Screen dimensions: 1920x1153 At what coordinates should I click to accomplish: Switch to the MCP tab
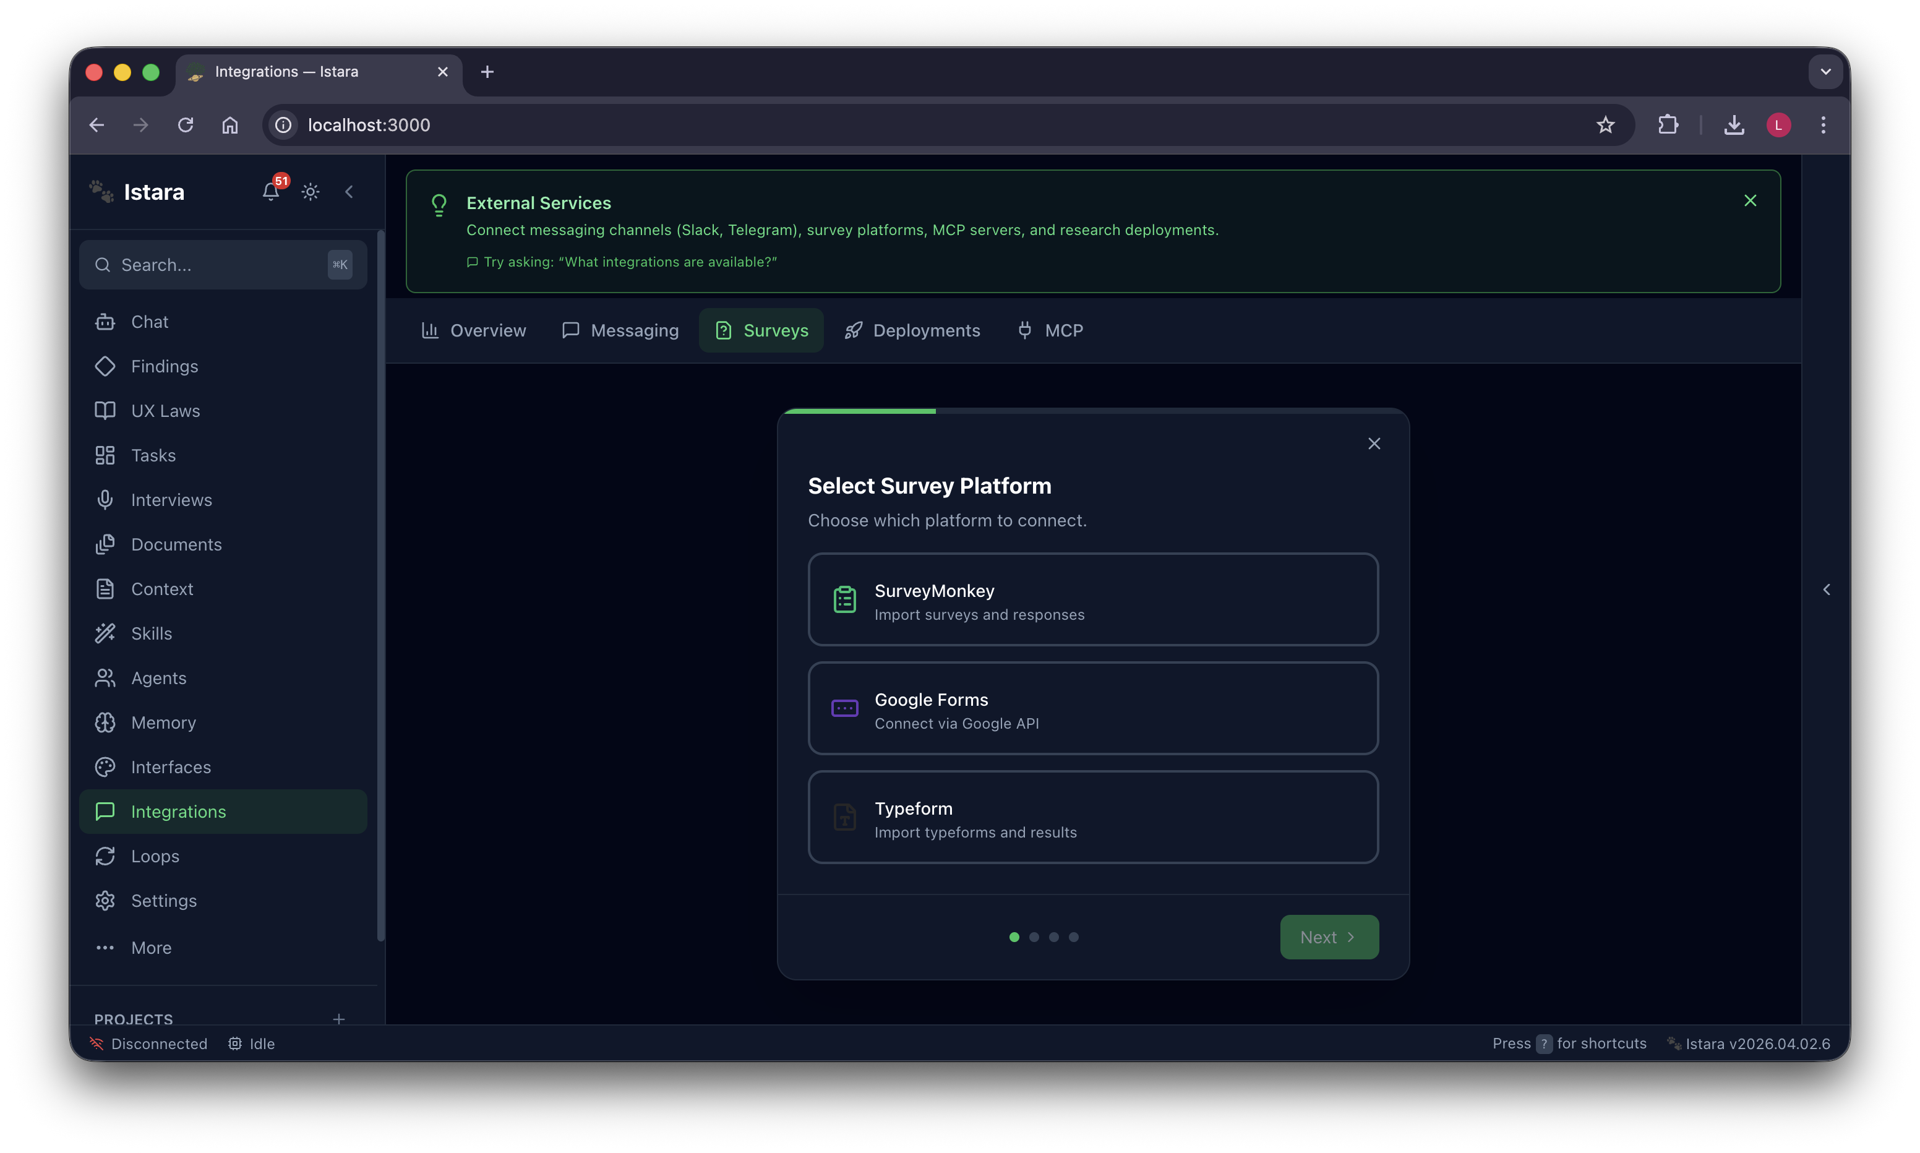(x=1050, y=330)
